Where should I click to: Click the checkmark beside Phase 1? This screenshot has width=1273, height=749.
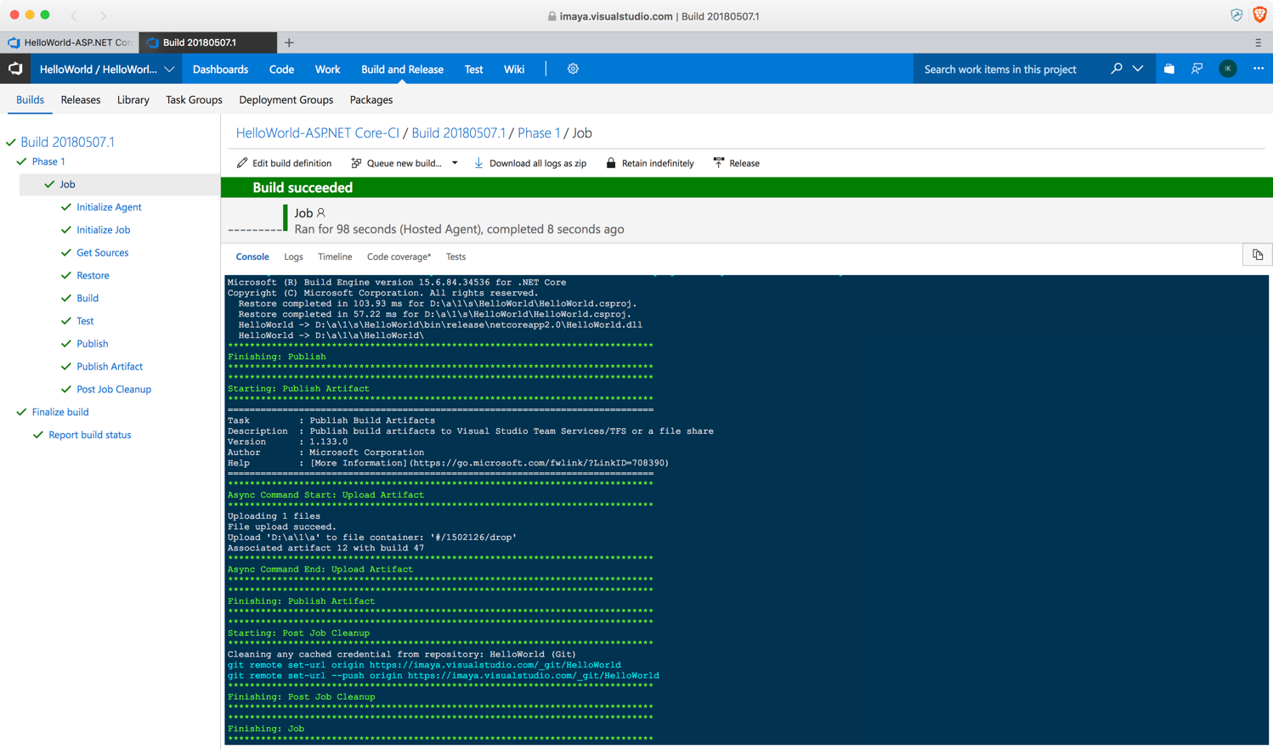click(x=21, y=161)
